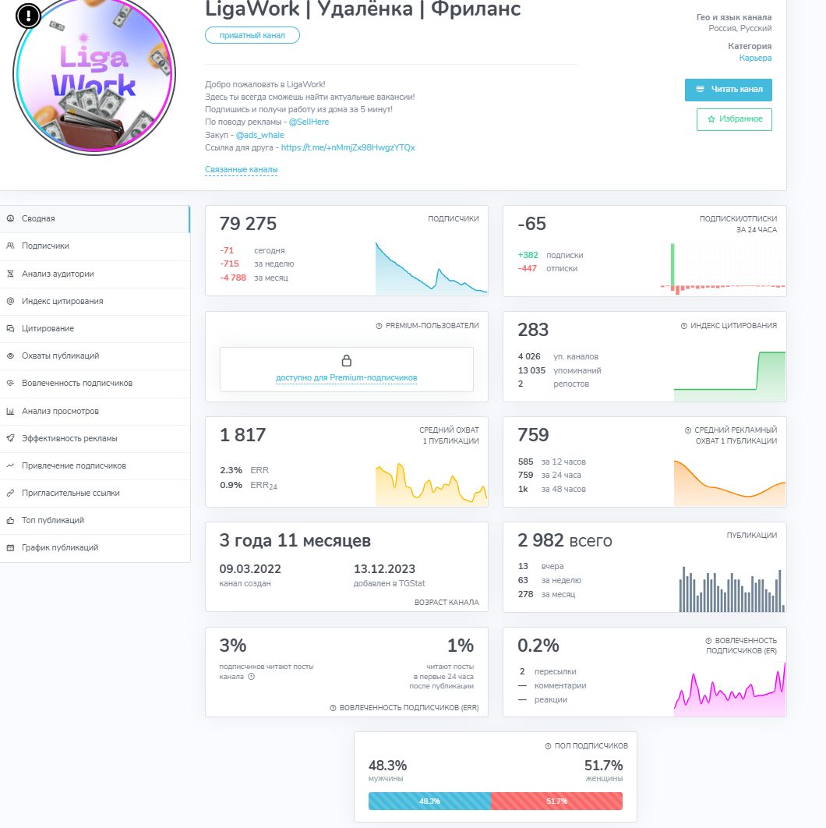The image size is (826, 828).
Task: Open Анализ аудитории in the sidebar
Action: pyautogui.click(x=95, y=274)
